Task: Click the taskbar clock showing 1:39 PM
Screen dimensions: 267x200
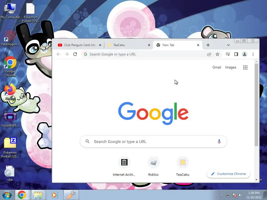Action: click(253, 195)
